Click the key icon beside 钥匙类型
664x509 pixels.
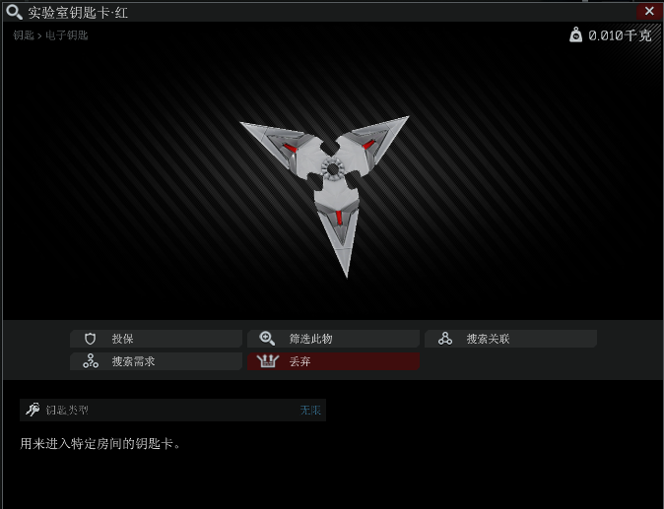click(x=33, y=410)
